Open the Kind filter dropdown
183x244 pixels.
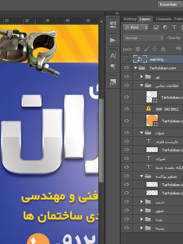point(136,27)
